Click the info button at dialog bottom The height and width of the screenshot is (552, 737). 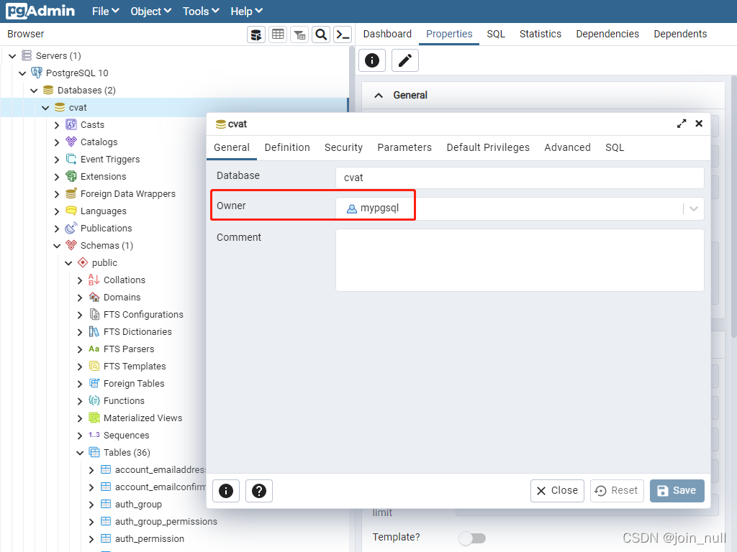coord(226,491)
